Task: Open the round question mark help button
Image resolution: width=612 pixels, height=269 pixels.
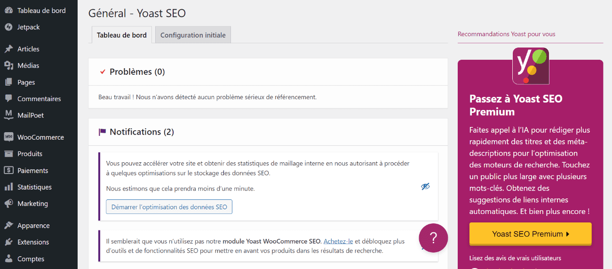Action: [x=433, y=238]
